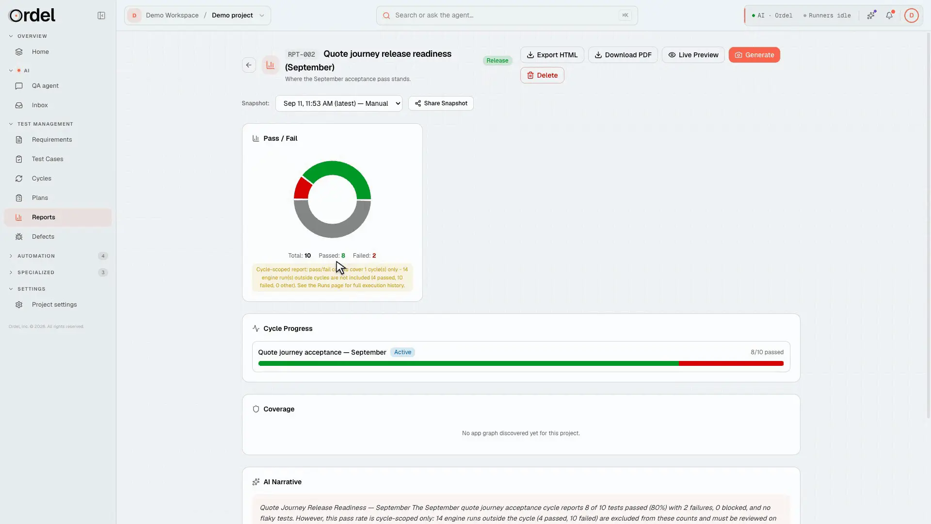Click the Pass / Fail chart icon
The image size is (931, 524).
click(x=256, y=139)
